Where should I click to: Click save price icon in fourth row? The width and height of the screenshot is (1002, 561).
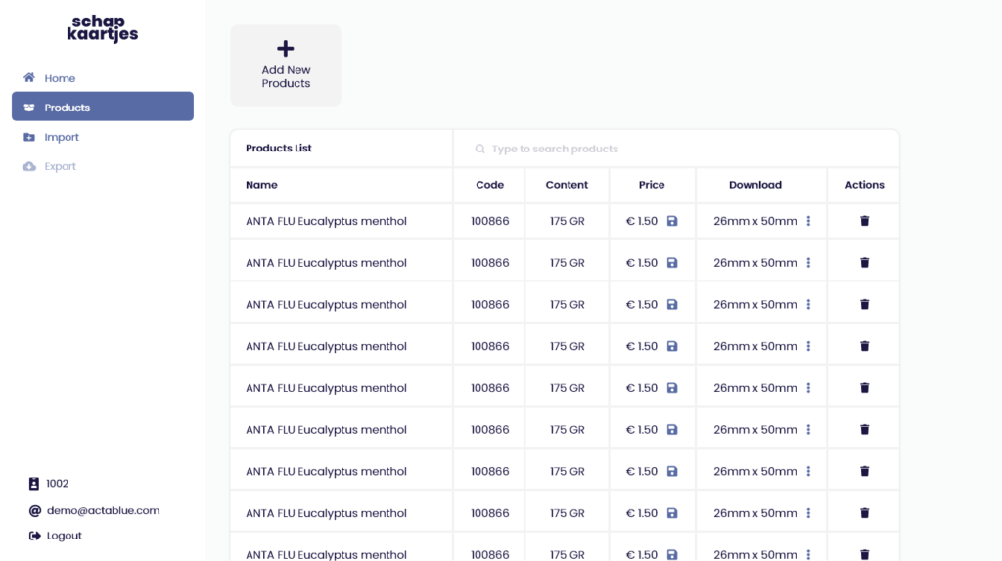(x=672, y=346)
